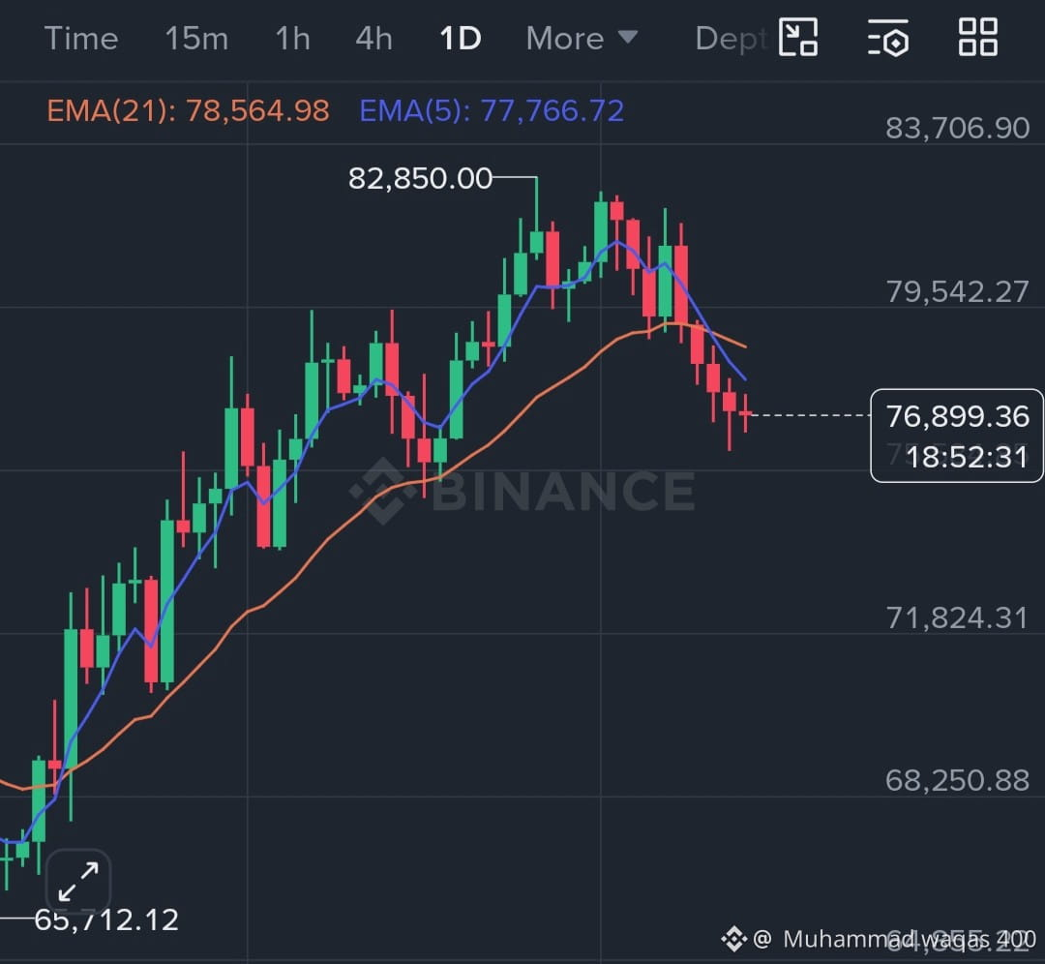1045x964 pixels.
Task: Open the grid layout icon
Action: pos(977,37)
